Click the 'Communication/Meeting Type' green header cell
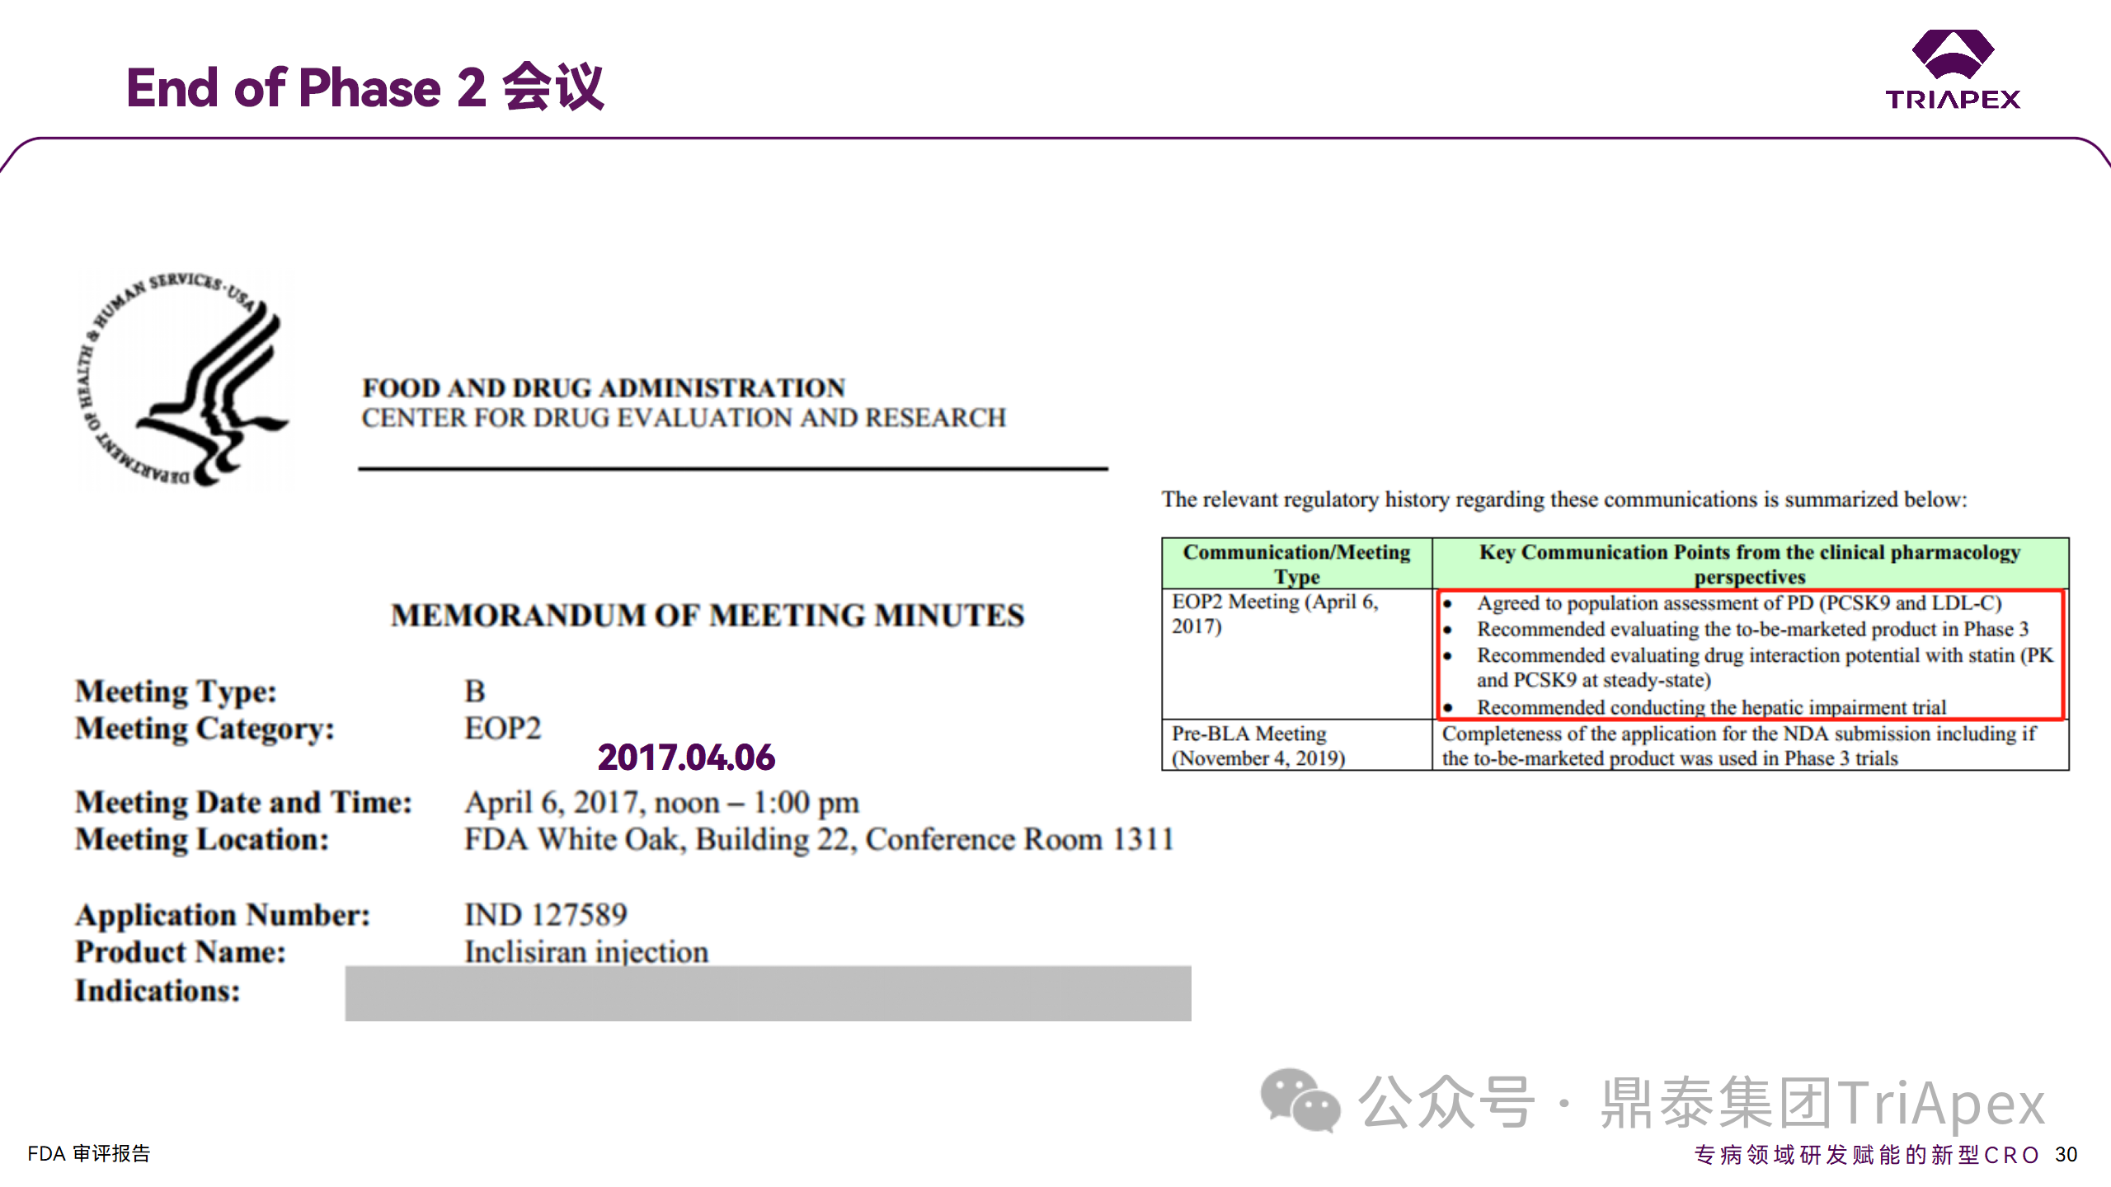The width and height of the screenshot is (2111, 1187). pyautogui.click(x=1296, y=564)
